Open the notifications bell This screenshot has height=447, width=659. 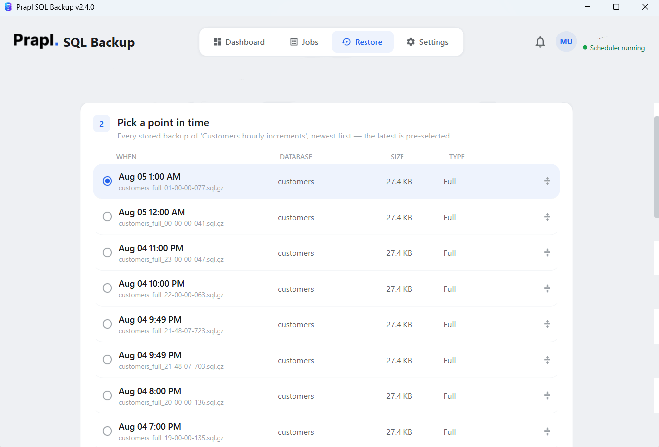point(540,42)
